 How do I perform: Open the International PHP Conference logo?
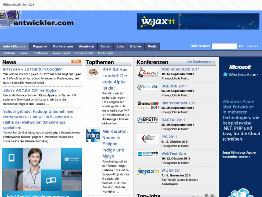pos(148,139)
